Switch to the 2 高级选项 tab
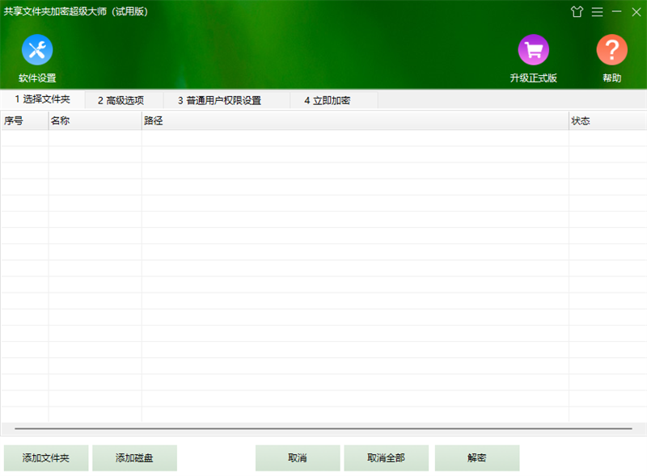 124,100
